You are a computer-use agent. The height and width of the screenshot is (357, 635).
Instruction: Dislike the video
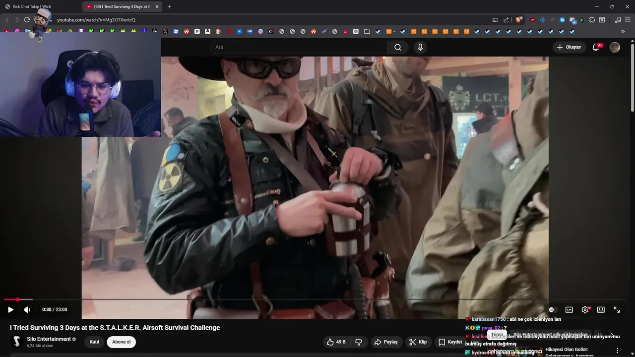click(359, 342)
